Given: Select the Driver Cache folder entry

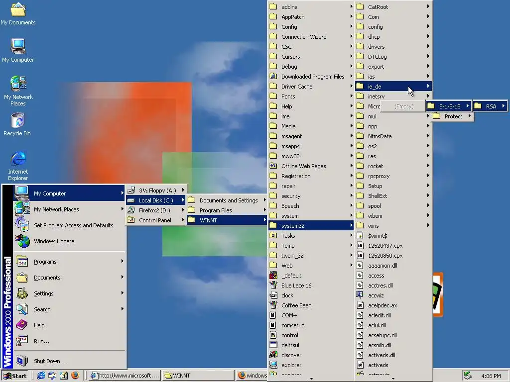Looking at the screenshot, I should 311,87.
